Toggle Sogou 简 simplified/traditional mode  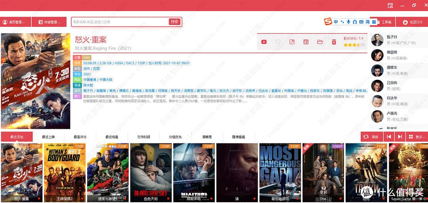click(368, 22)
